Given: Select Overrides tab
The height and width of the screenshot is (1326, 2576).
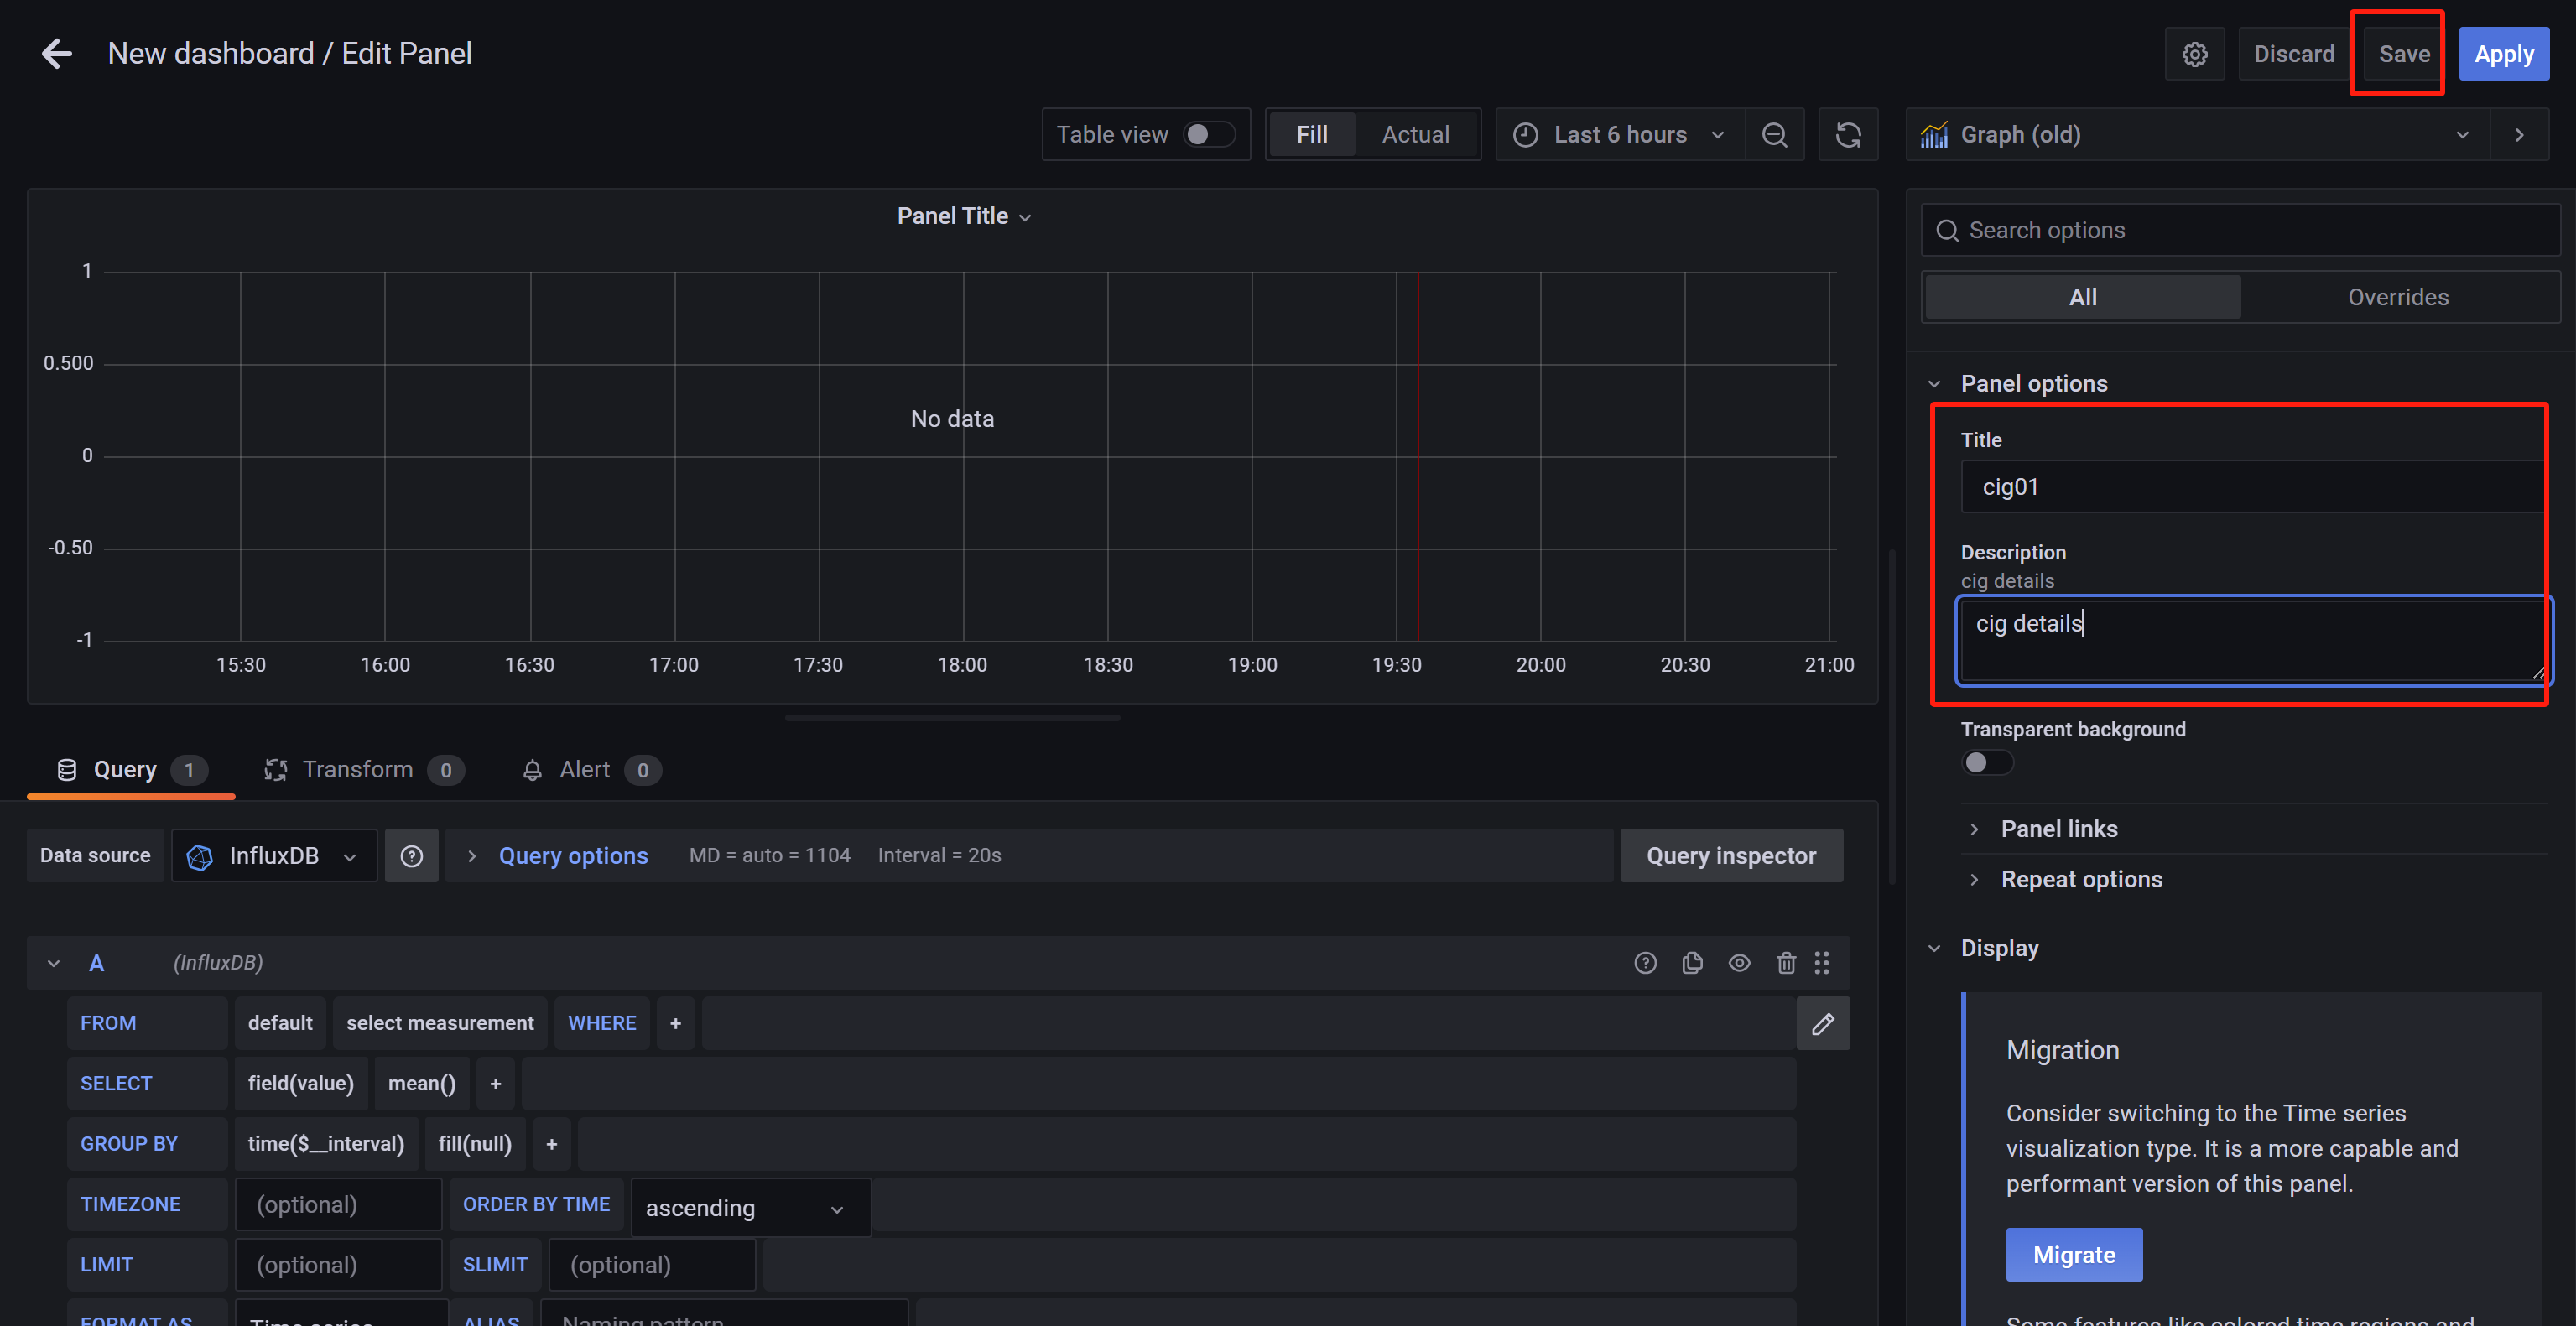Looking at the screenshot, I should point(2397,297).
